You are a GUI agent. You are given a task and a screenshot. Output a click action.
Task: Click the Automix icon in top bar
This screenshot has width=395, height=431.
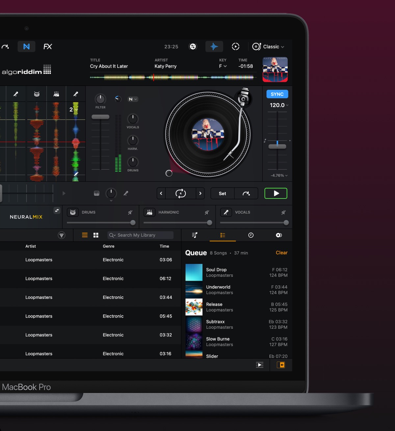tap(235, 47)
